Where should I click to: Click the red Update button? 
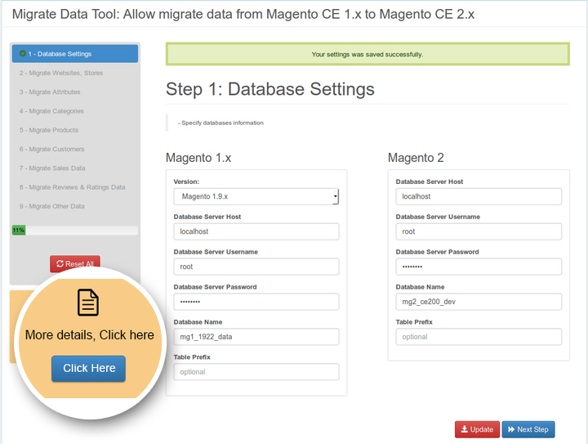click(x=477, y=429)
